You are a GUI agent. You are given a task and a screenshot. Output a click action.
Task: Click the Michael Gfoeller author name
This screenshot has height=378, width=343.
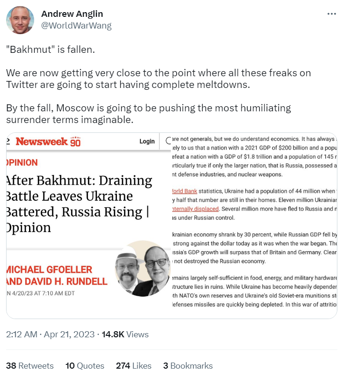49,269
